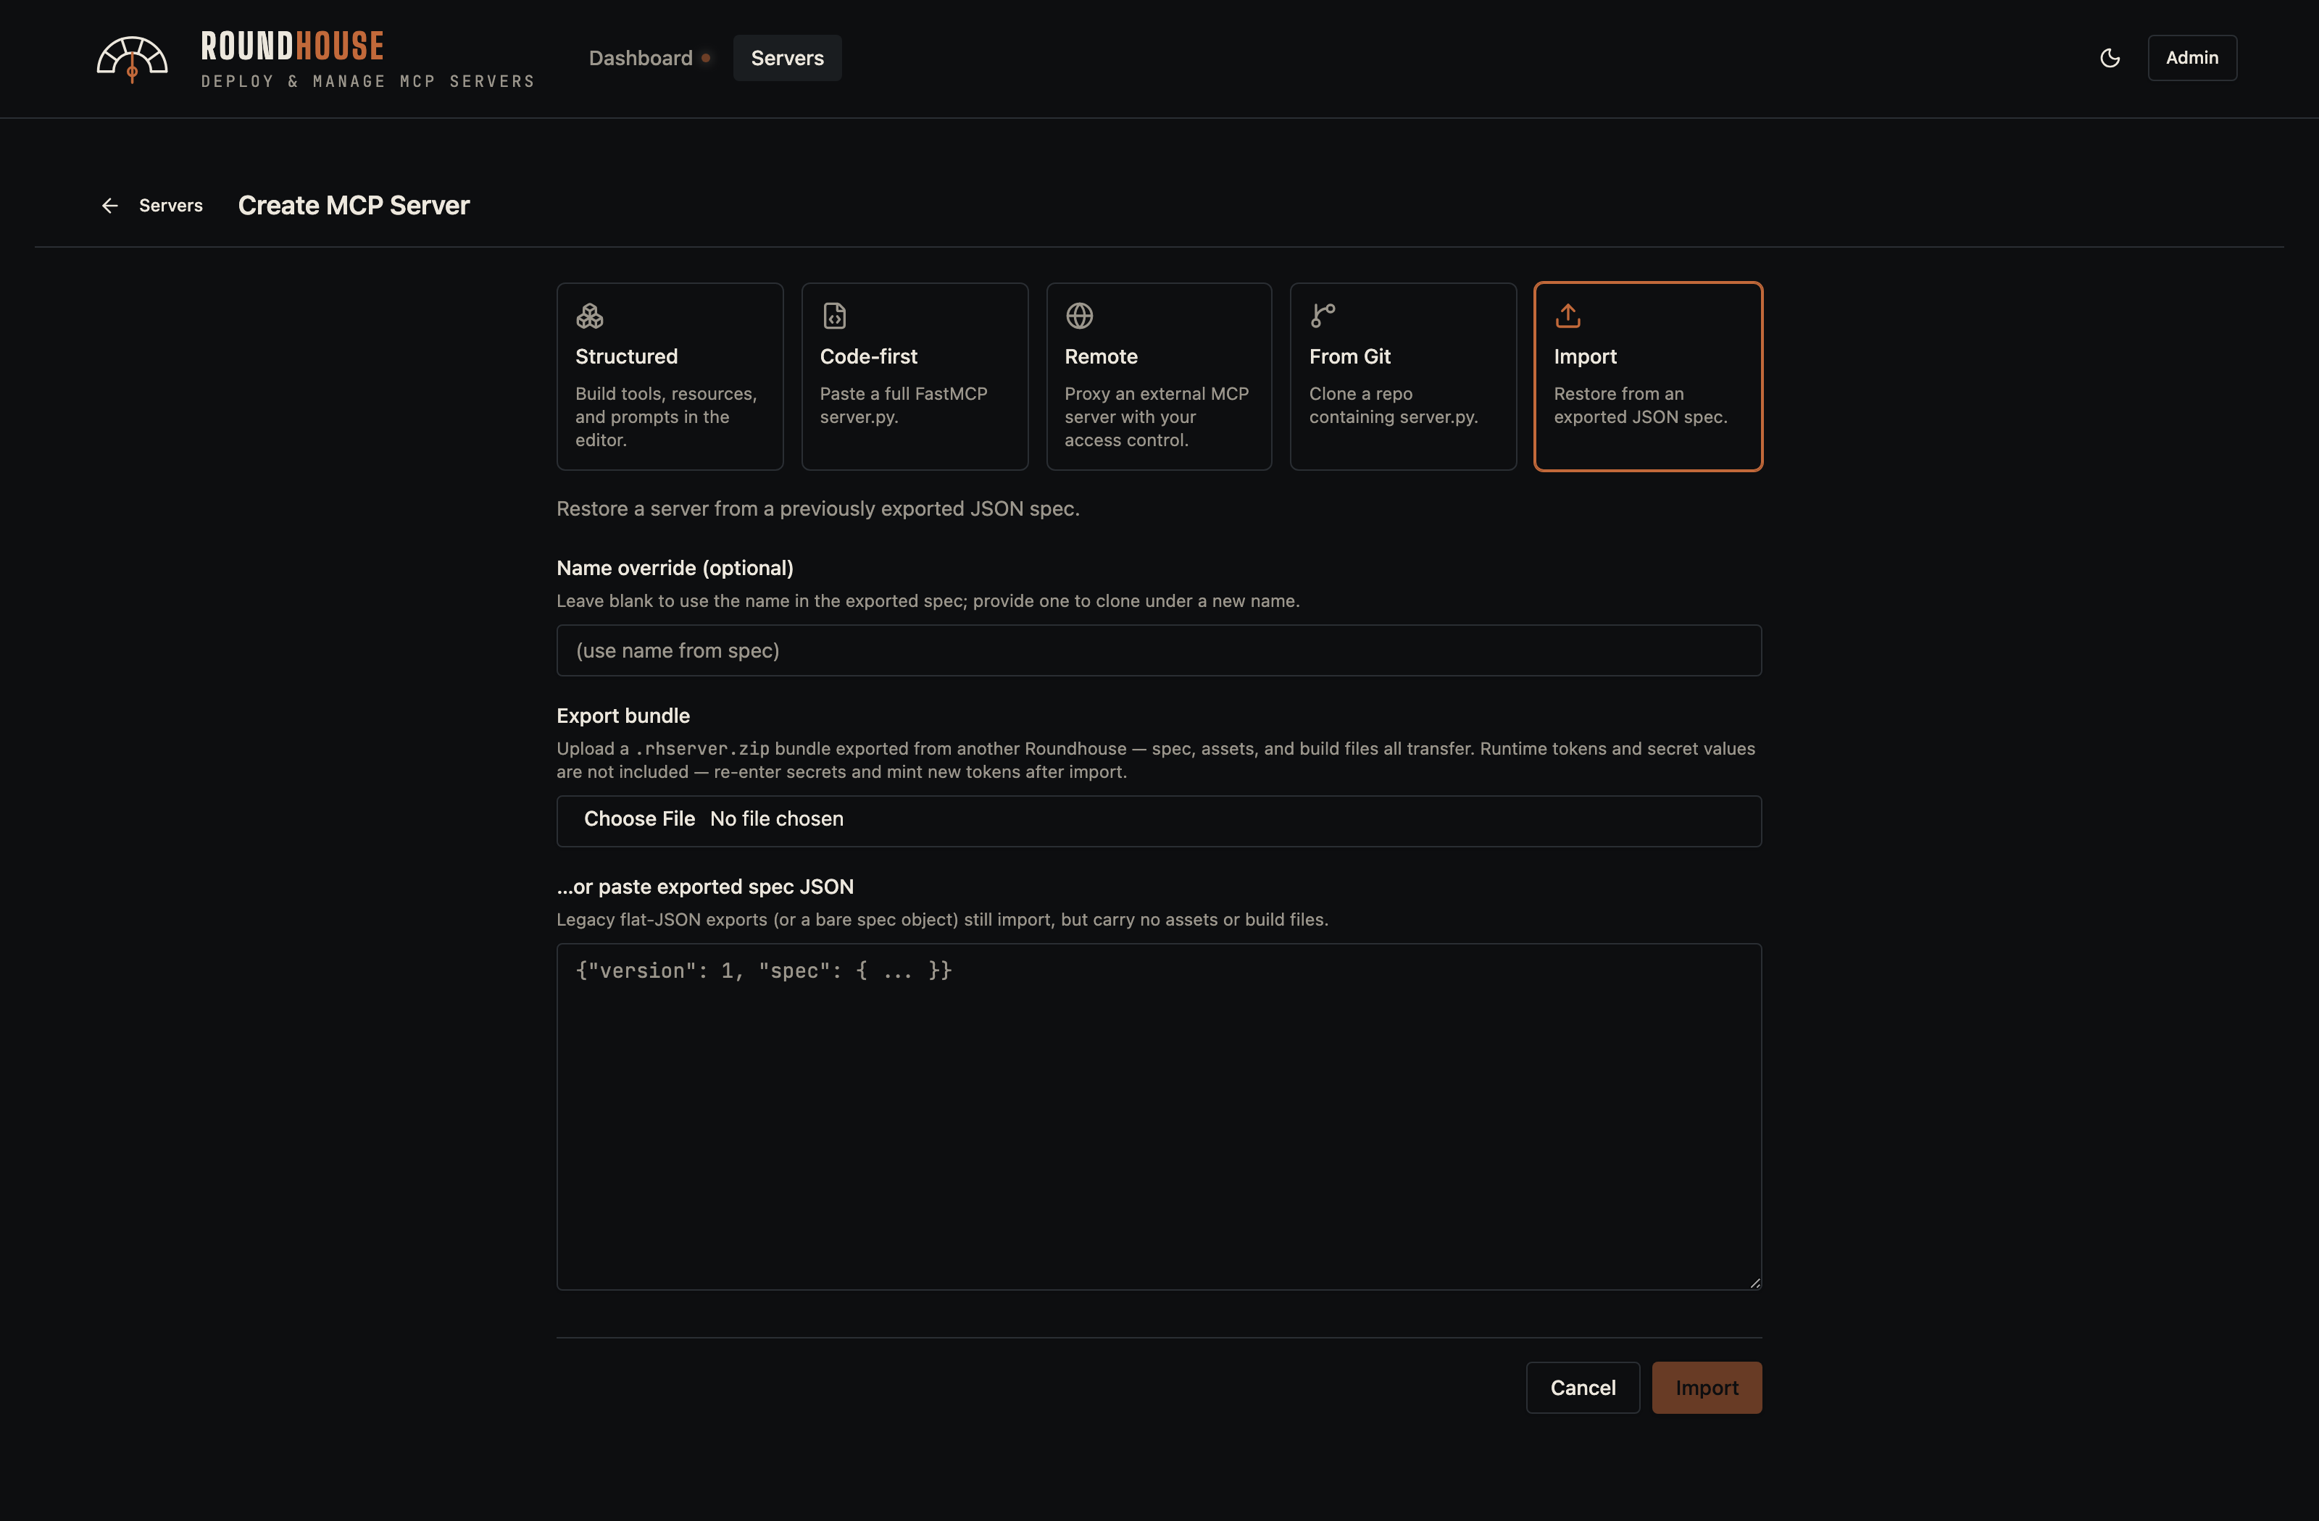The width and height of the screenshot is (2319, 1521).
Task: Choose the From Git mode card
Action: (1403, 377)
